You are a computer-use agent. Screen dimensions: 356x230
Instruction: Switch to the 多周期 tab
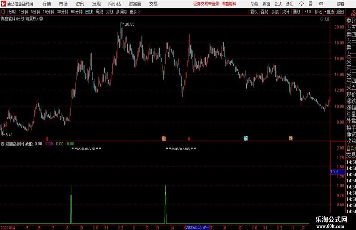tap(122, 12)
